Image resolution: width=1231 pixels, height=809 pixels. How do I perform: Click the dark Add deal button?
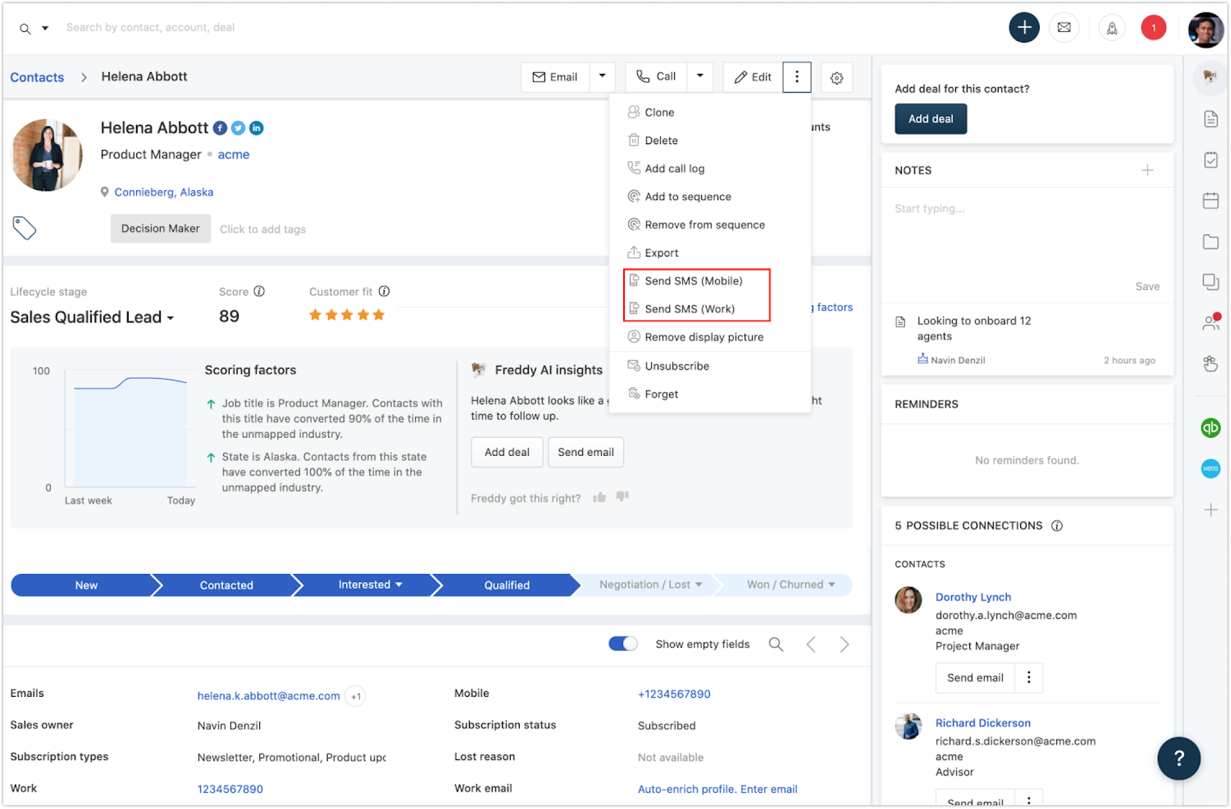tap(930, 119)
